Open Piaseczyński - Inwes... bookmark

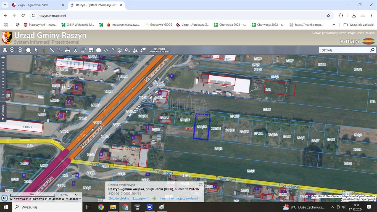coord(40,25)
